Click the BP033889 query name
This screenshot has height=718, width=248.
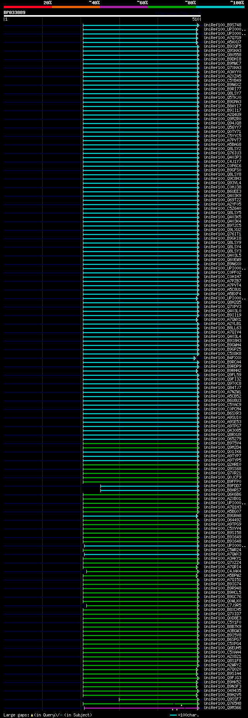click(x=15, y=12)
